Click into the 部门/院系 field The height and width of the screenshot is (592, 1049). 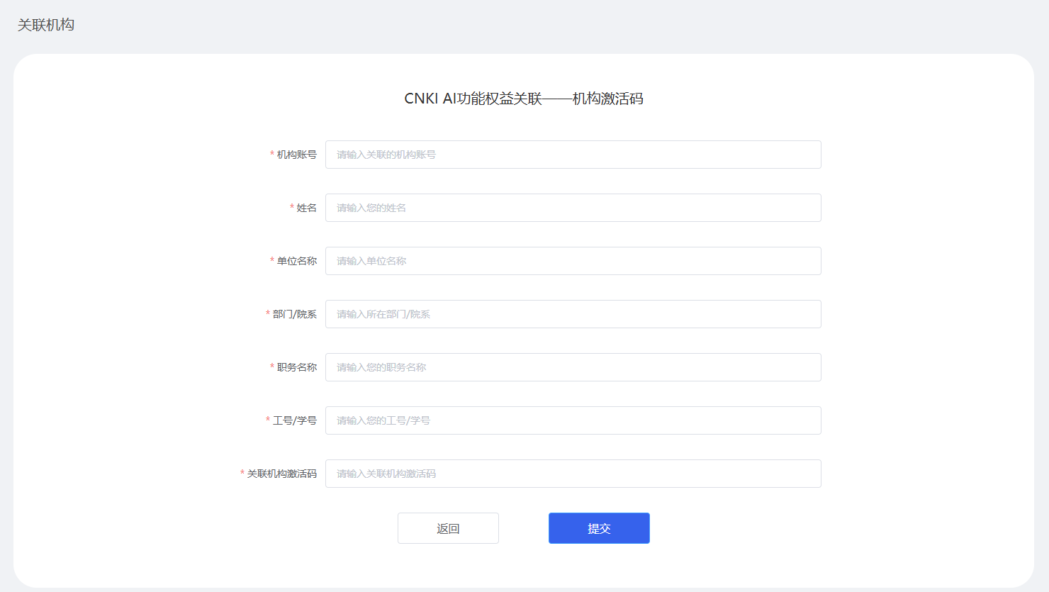573,314
